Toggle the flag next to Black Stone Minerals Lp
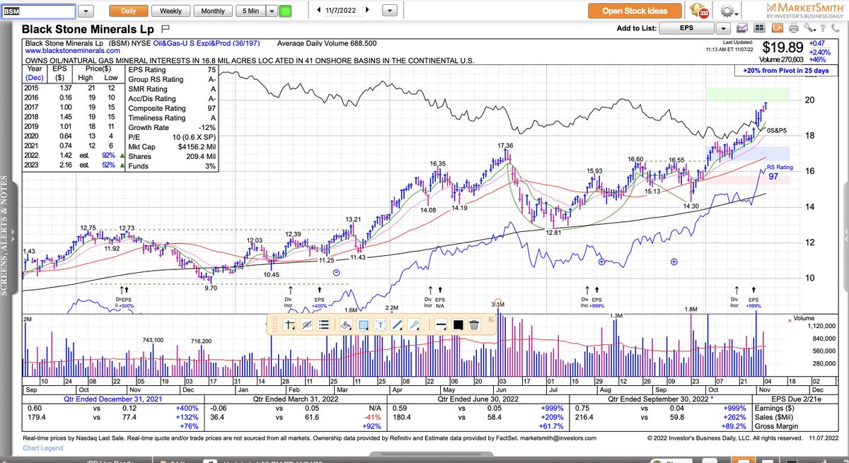Image resolution: width=849 pixels, height=463 pixels. [166, 30]
